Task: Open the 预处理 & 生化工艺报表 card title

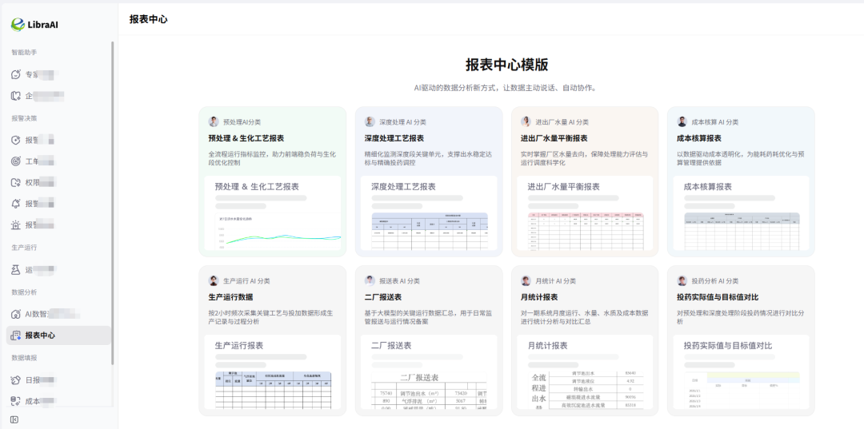Action: click(x=246, y=138)
